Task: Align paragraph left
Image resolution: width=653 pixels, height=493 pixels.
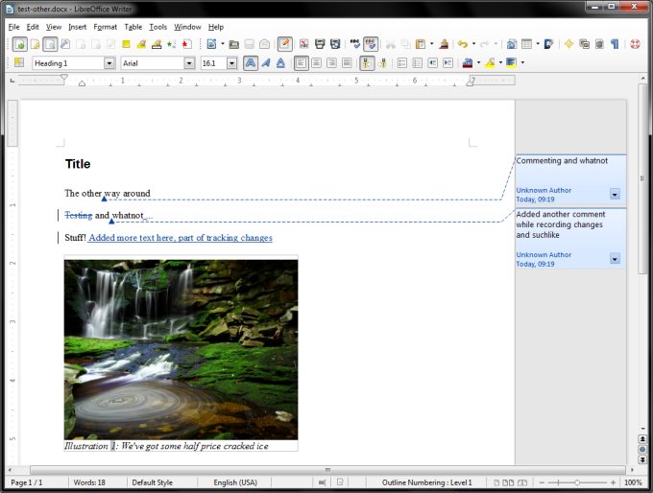Action: (x=302, y=63)
